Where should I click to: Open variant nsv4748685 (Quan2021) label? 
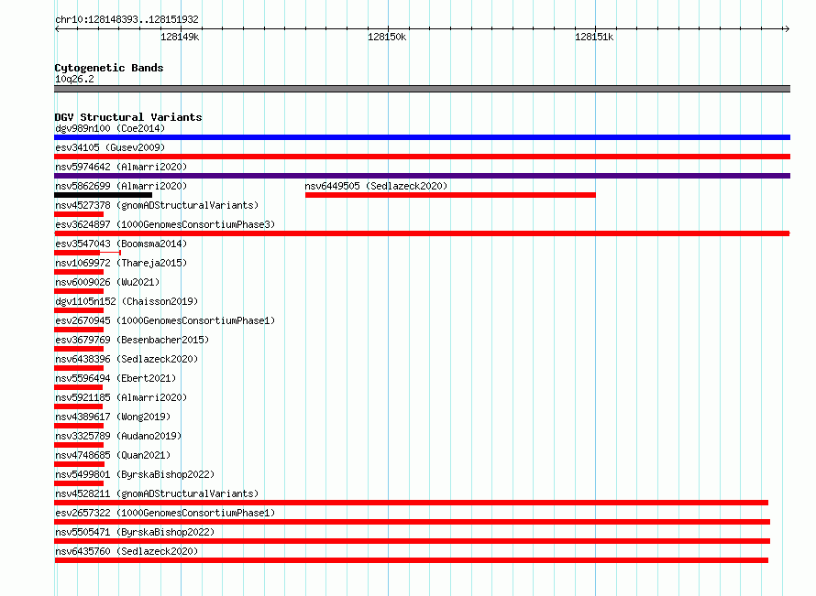tap(113, 455)
